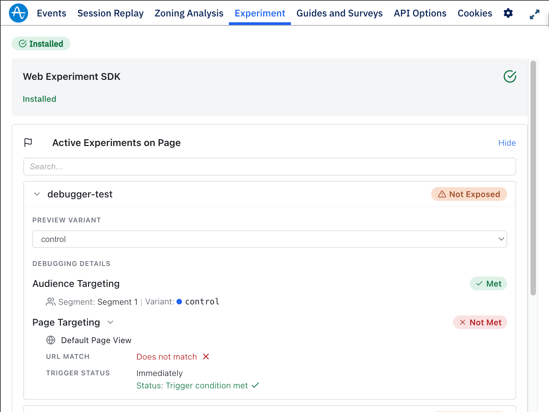The height and width of the screenshot is (412, 549).
Task: Click the control variant code text
Action: click(202, 302)
